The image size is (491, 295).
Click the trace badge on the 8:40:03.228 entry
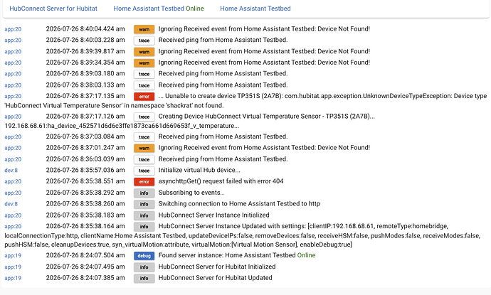(144, 41)
